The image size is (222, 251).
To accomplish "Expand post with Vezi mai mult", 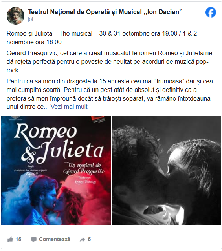I will [69, 107].
